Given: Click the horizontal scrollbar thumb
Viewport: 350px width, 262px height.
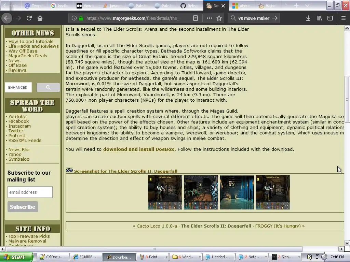Looking at the screenshot, I should click(154, 249).
